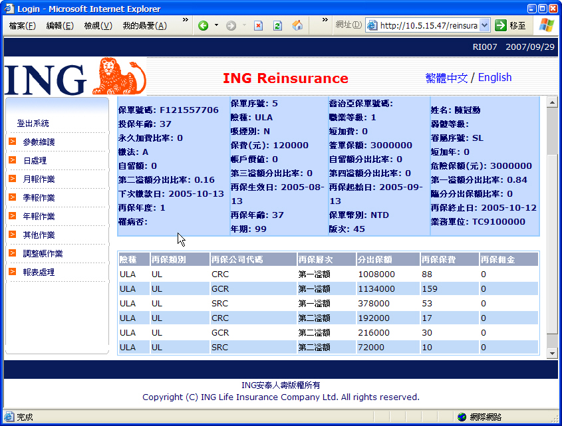Click the 再保終止日 2005-10-12 value
Screen dimensions: 562x426
509,208
